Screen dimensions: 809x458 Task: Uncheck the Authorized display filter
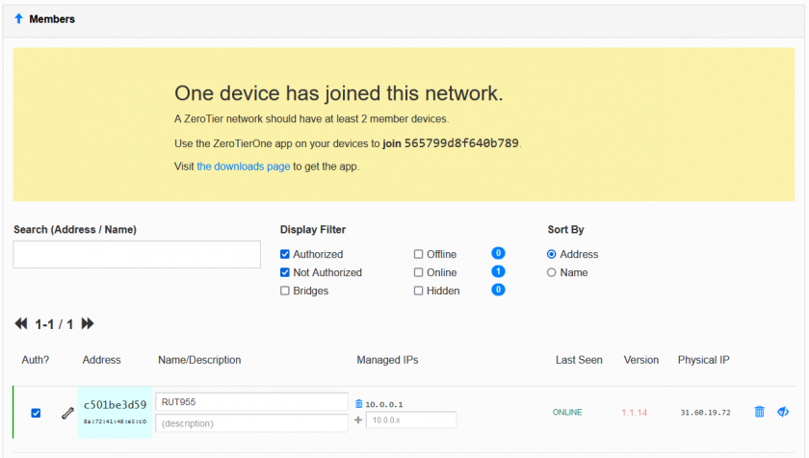pos(285,254)
